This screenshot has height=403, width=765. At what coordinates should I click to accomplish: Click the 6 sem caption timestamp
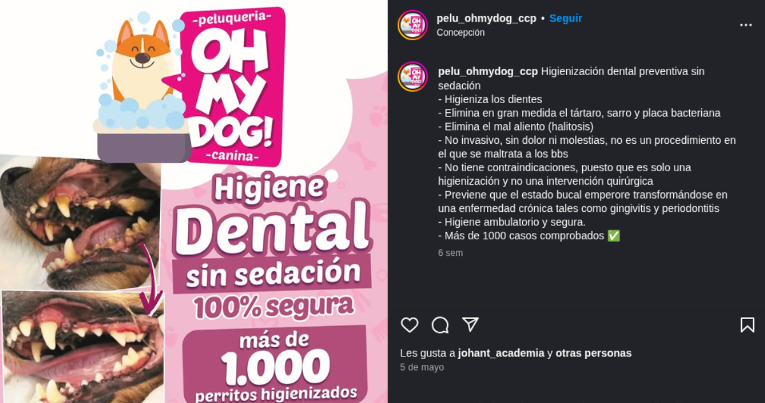tap(450, 253)
